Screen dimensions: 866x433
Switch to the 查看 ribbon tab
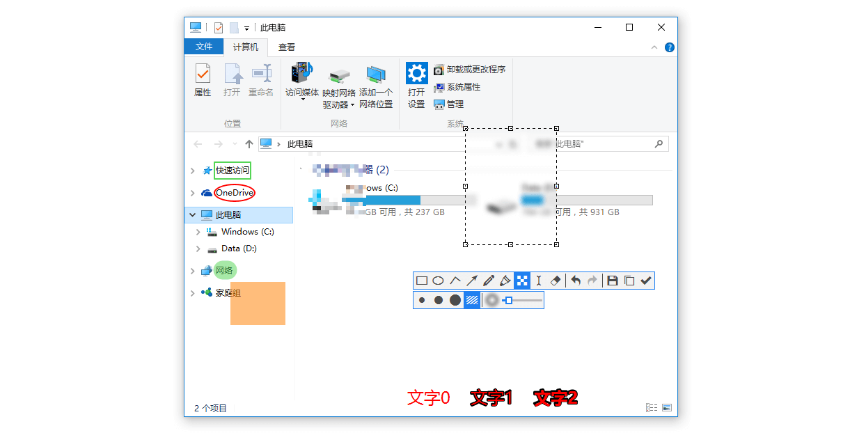(287, 47)
